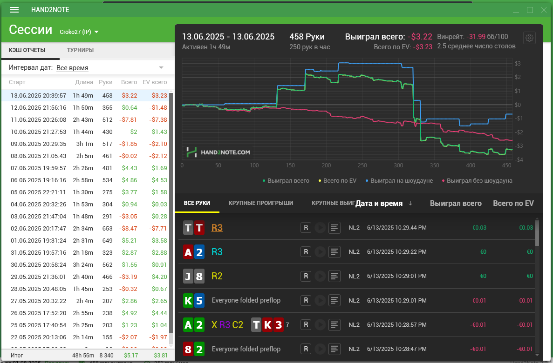The width and height of the screenshot is (553, 363).
Task: Switch to the ТУРНИРЫ tab
Action: [x=81, y=50]
